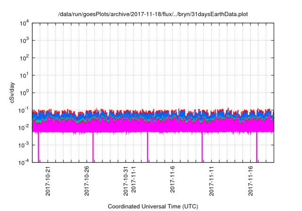Screen dimensions: 302x211
Task: Click the 2017-10-21 date tick label
Action: pyautogui.click(x=48, y=181)
